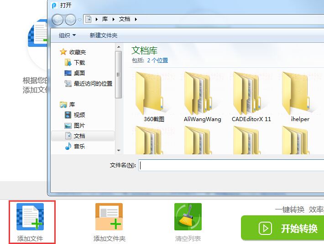Go back using the dialog's back arrow

tap(57, 20)
